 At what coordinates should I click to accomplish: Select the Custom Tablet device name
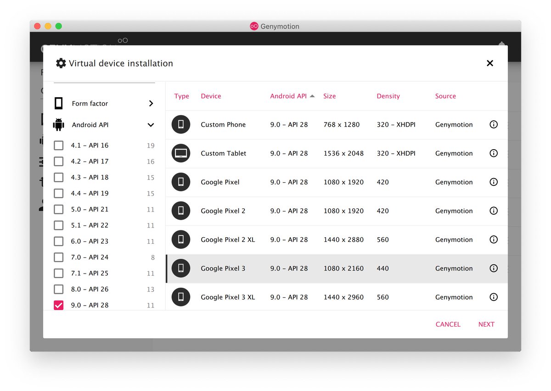tap(224, 153)
